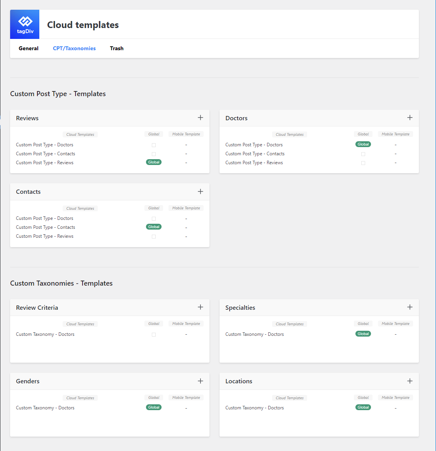Click Global badge in Locations card
The image size is (436, 451).
pos(363,407)
